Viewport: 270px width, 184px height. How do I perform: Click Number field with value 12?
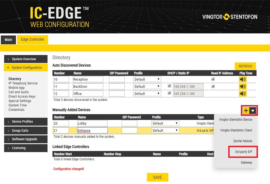coord(61,94)
